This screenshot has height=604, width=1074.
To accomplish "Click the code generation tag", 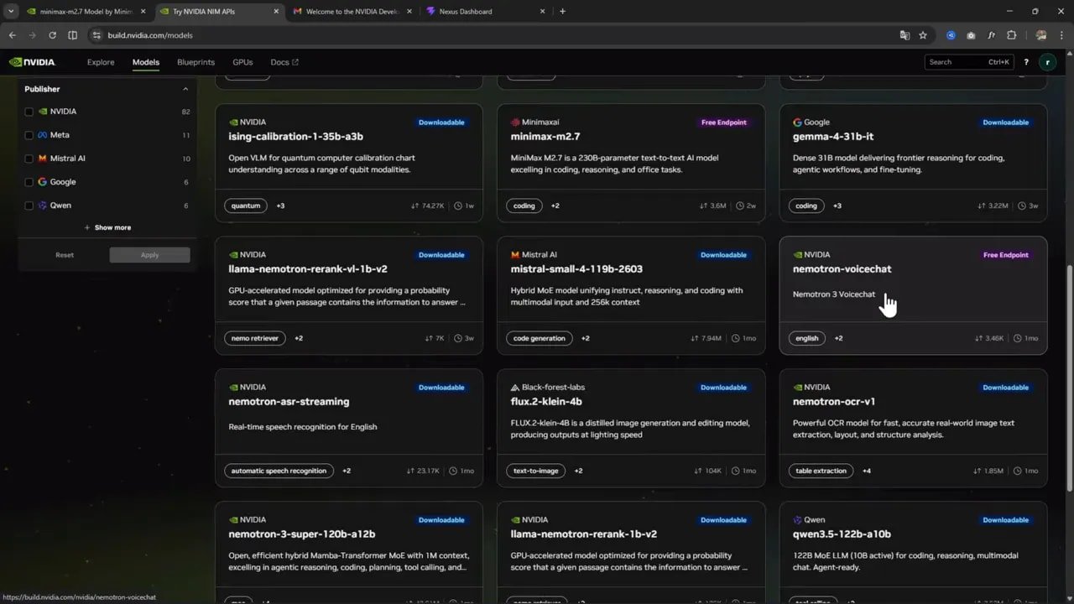I will 540,338.
